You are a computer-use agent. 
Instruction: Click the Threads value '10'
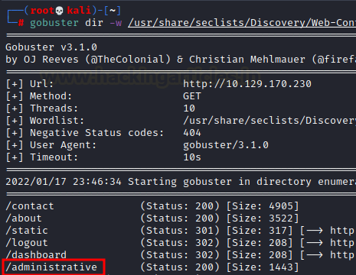pyautogui.click(x=189, y=108)
